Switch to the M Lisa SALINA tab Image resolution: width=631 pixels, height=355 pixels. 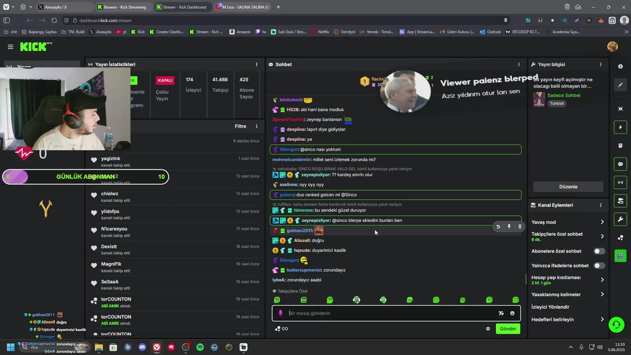click(x=243, y=7)
